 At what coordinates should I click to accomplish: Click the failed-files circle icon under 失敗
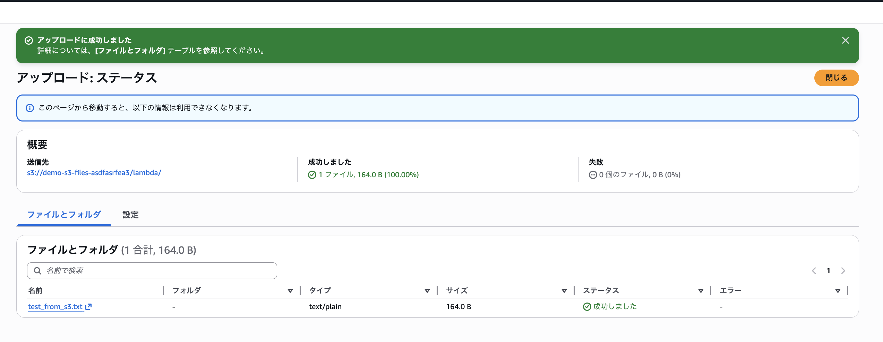pyautogui.click(x=593, y=175)
